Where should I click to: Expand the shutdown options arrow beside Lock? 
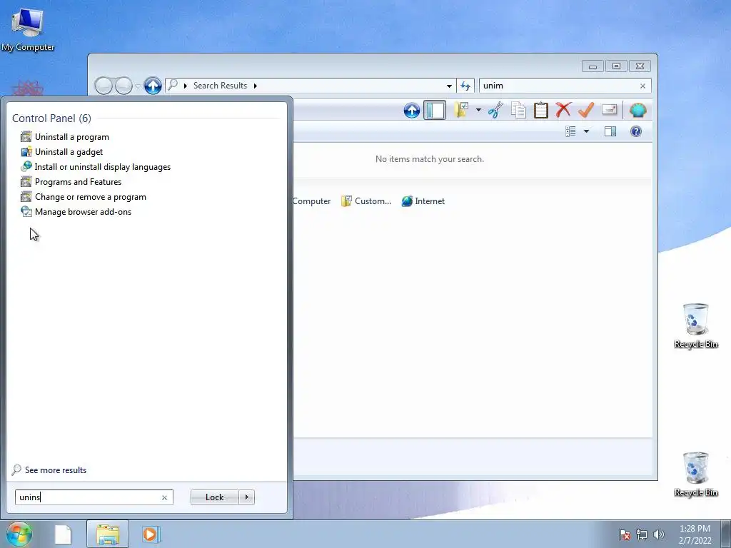pos(246,497)
